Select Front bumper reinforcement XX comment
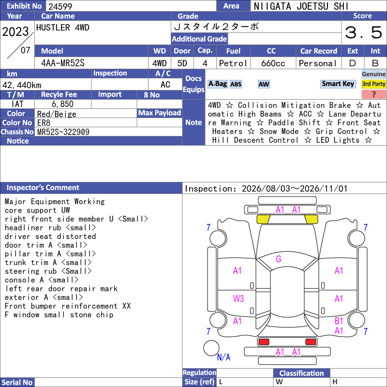387x387 pixels. coord(68,306)
